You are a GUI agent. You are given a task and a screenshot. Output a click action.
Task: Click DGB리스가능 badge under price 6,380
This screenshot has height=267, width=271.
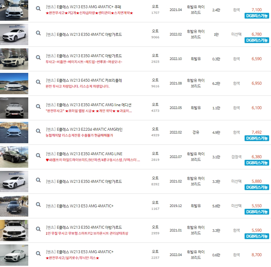257,163
